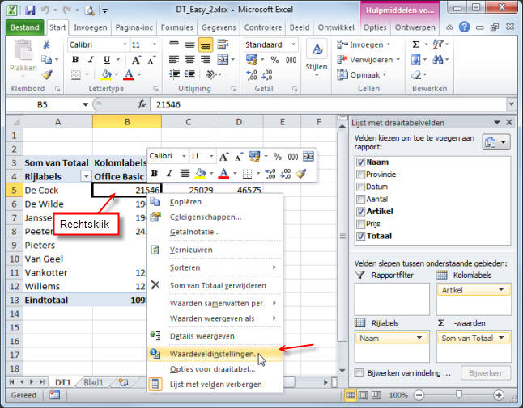Image resolution: width=523 pixels, height=408 pixels.
Task: Open Som van Totaal dropdown in waarden area
Action: pos(500,338)
